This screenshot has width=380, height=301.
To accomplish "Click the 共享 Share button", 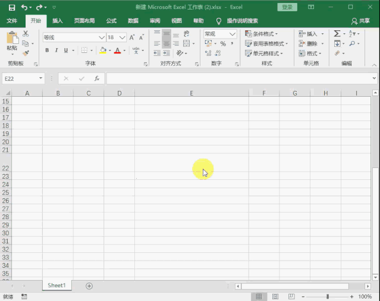I will (x=360, y=21).
